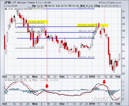Click the Lo 39.70 low value
129x106 pixels.
click(61, 6)
